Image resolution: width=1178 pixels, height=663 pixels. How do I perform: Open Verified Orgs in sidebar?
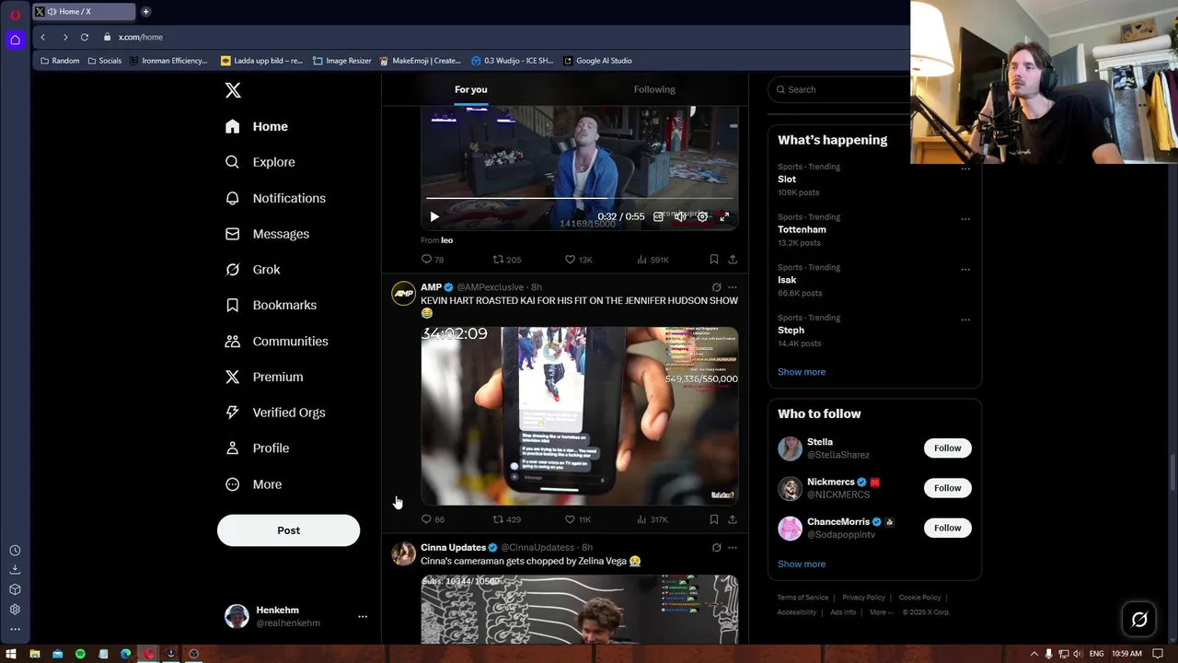(x=275, y=413)
